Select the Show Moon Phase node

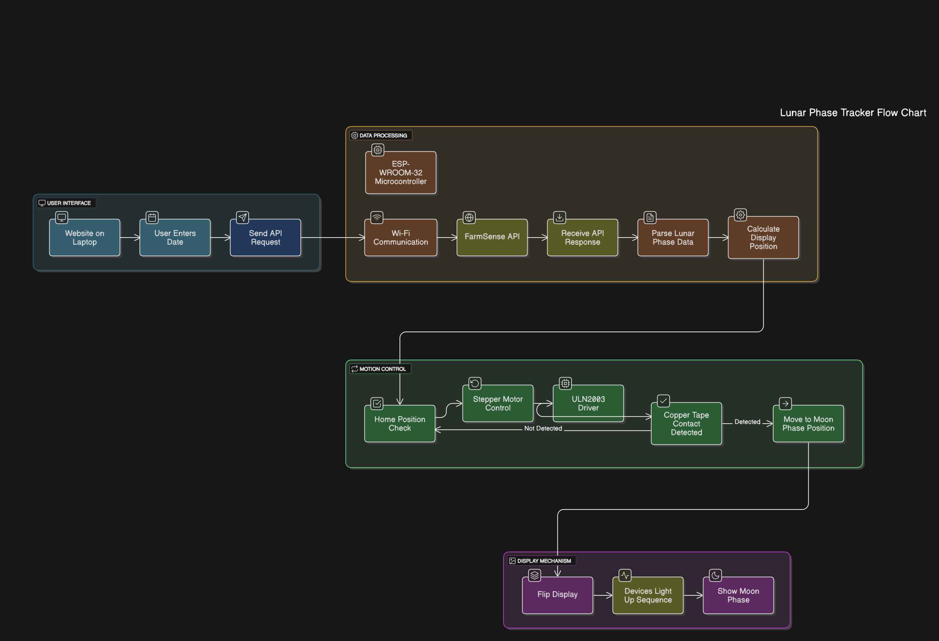[739, 595]
